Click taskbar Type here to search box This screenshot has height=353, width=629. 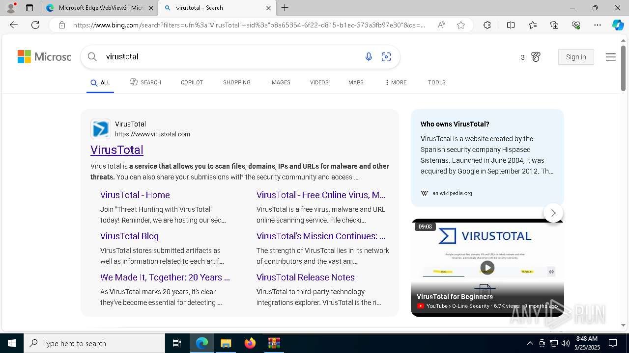point(94,343)
